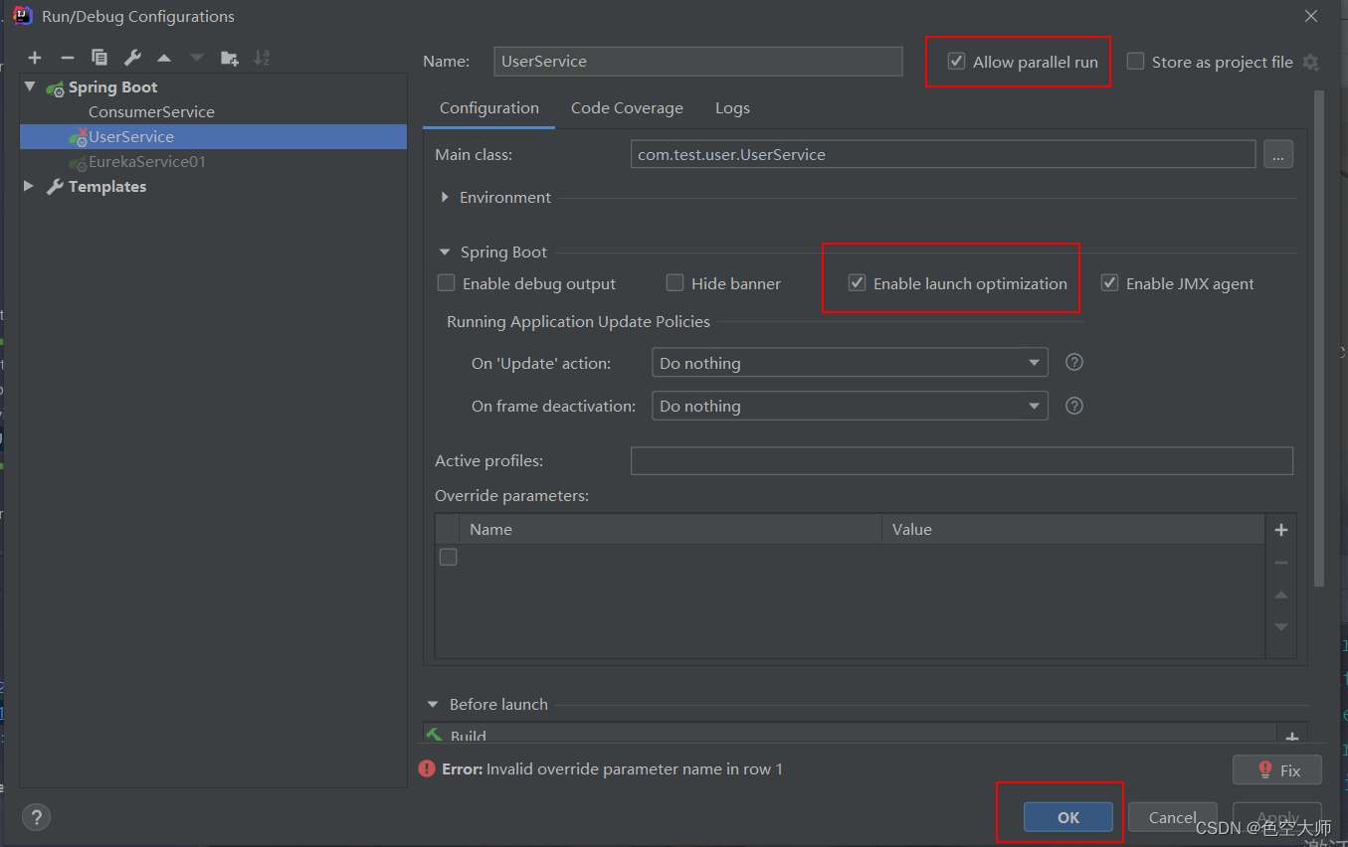Expand the Templates tree node
This screenshot has height=847, width=1348.
[x=29, y=186]
